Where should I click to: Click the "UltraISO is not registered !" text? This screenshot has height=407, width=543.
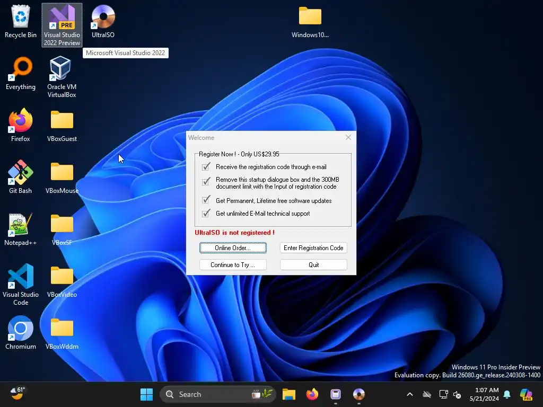point(235,233)
